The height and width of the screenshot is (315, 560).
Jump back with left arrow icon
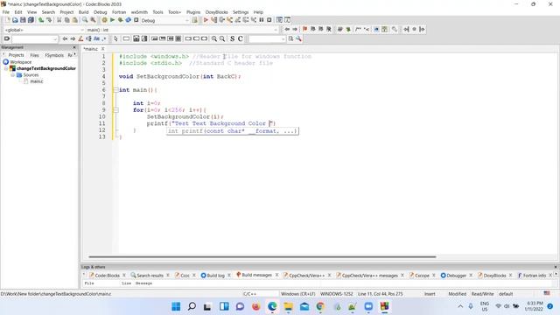point(287,29)
